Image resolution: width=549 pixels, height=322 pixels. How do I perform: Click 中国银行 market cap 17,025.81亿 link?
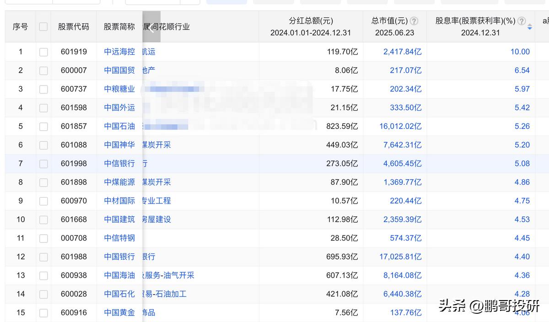(x=401, y=257)
